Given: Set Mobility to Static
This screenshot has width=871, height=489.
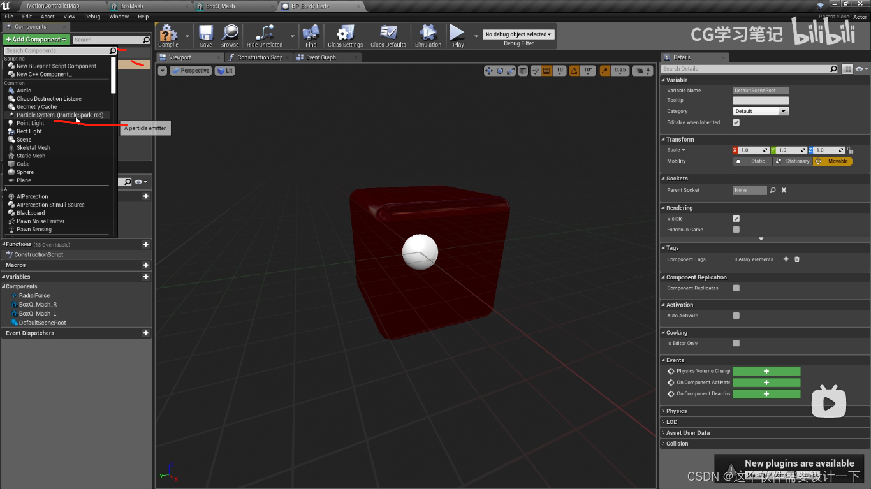Looking at the screenshot, I should 752,161.
